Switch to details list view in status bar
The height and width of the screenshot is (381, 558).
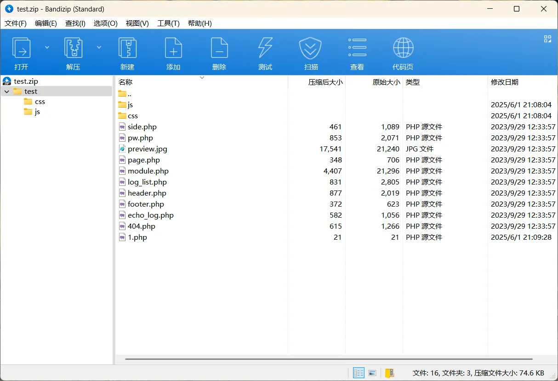tap(359, 373)
